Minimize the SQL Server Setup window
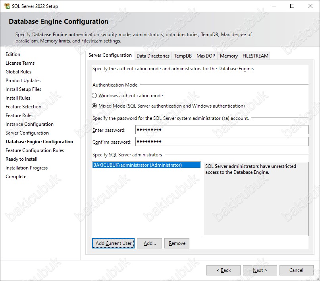Viewport: 320px width, 281px height. (x=274, y=6)
